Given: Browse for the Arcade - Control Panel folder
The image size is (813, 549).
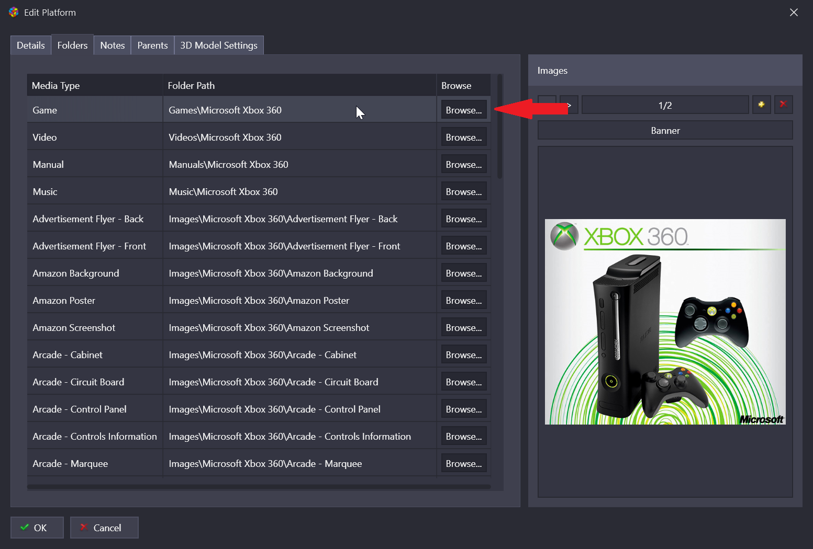Looking at the screenshot, I should (464, 409).
